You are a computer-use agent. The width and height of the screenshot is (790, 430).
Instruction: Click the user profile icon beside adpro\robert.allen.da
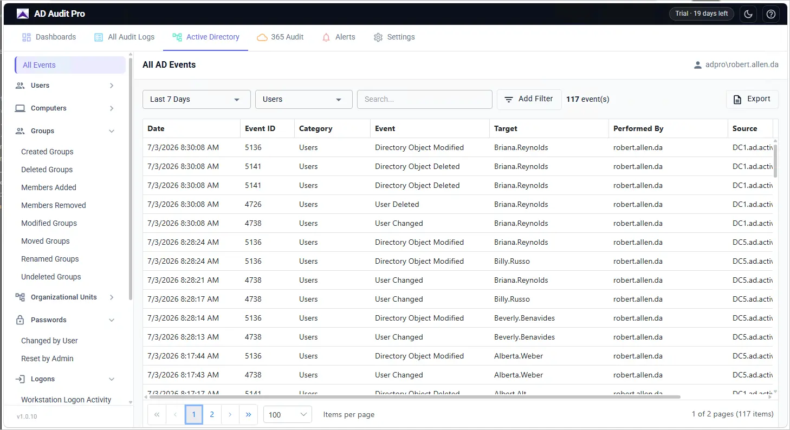(698, 65)
